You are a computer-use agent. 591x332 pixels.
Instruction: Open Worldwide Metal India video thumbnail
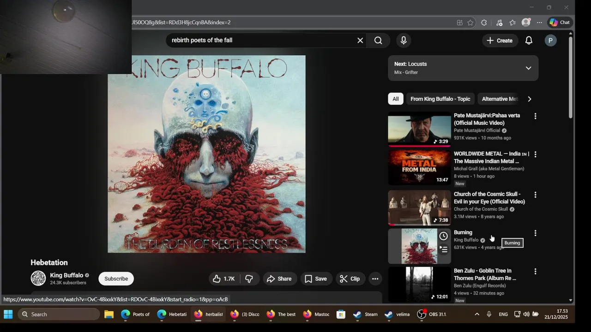(419, 168)
